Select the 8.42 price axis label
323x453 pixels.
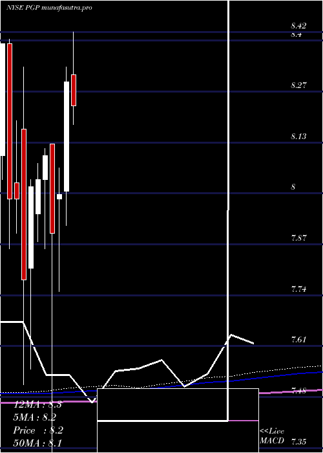tap(298, 26)
